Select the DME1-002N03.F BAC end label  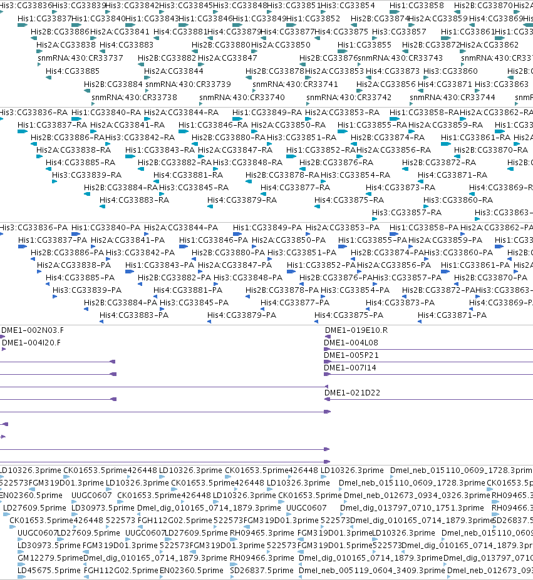coord(33,331)
